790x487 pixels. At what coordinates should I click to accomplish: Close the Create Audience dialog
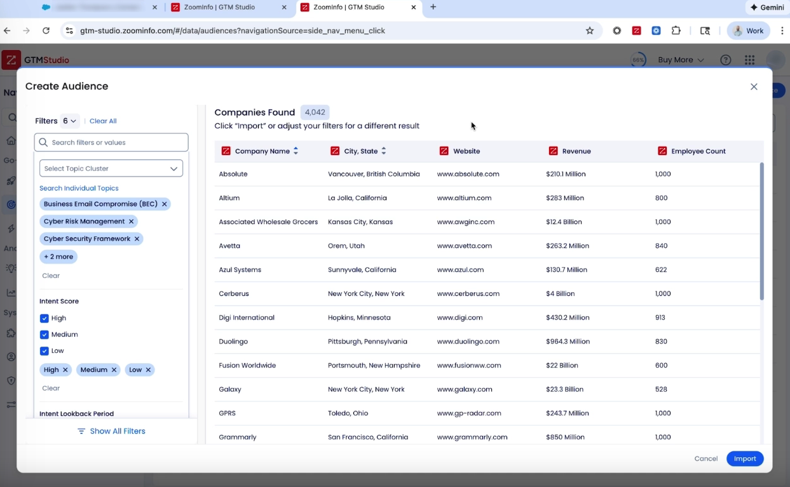pos(754,86)
